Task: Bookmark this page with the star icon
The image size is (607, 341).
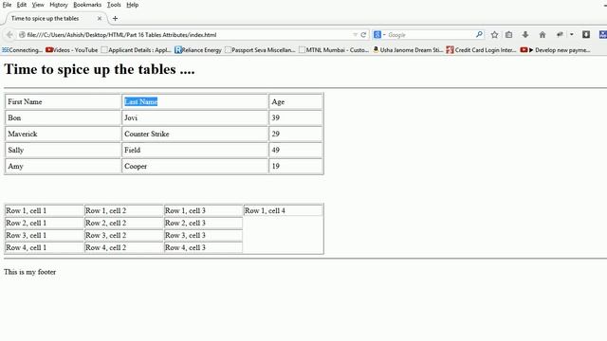Action: (x=494, y=35)
